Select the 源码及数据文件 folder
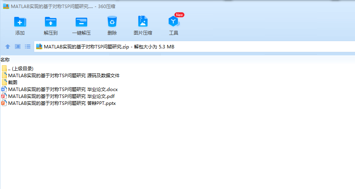The height and width of the screenshot is (189, 355). tap(60, 76)
